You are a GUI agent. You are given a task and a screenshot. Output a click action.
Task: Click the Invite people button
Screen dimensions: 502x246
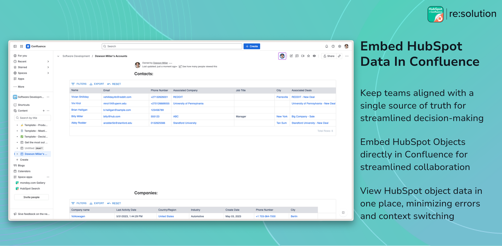pyautogui.click(x=31, y=197)
